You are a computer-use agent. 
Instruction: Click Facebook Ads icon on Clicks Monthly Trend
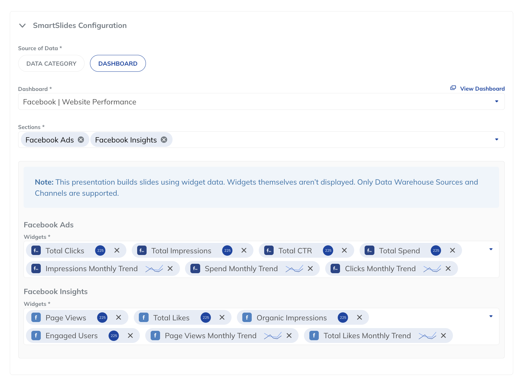(x=335, y=268)
